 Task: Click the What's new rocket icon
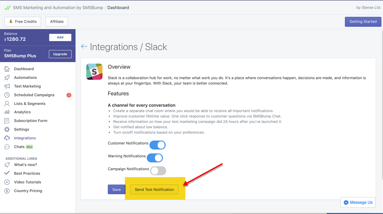pos(7,165)
